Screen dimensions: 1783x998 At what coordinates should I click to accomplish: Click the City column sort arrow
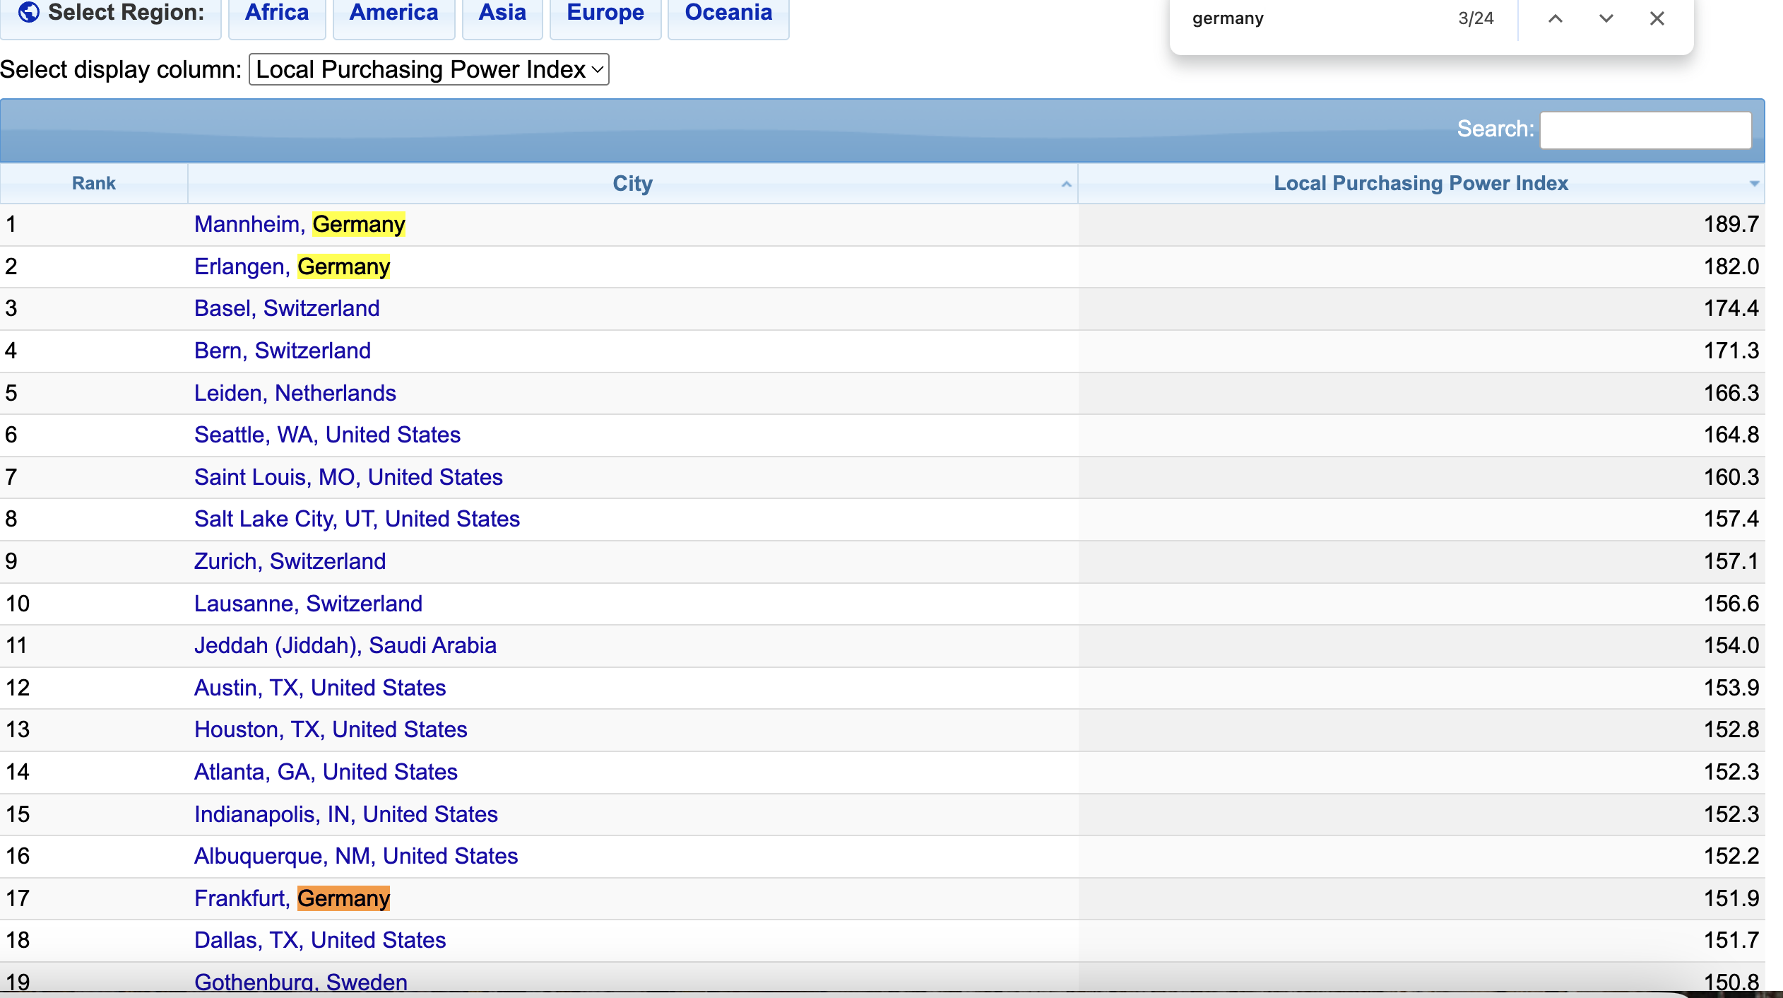pos(1066,184)
